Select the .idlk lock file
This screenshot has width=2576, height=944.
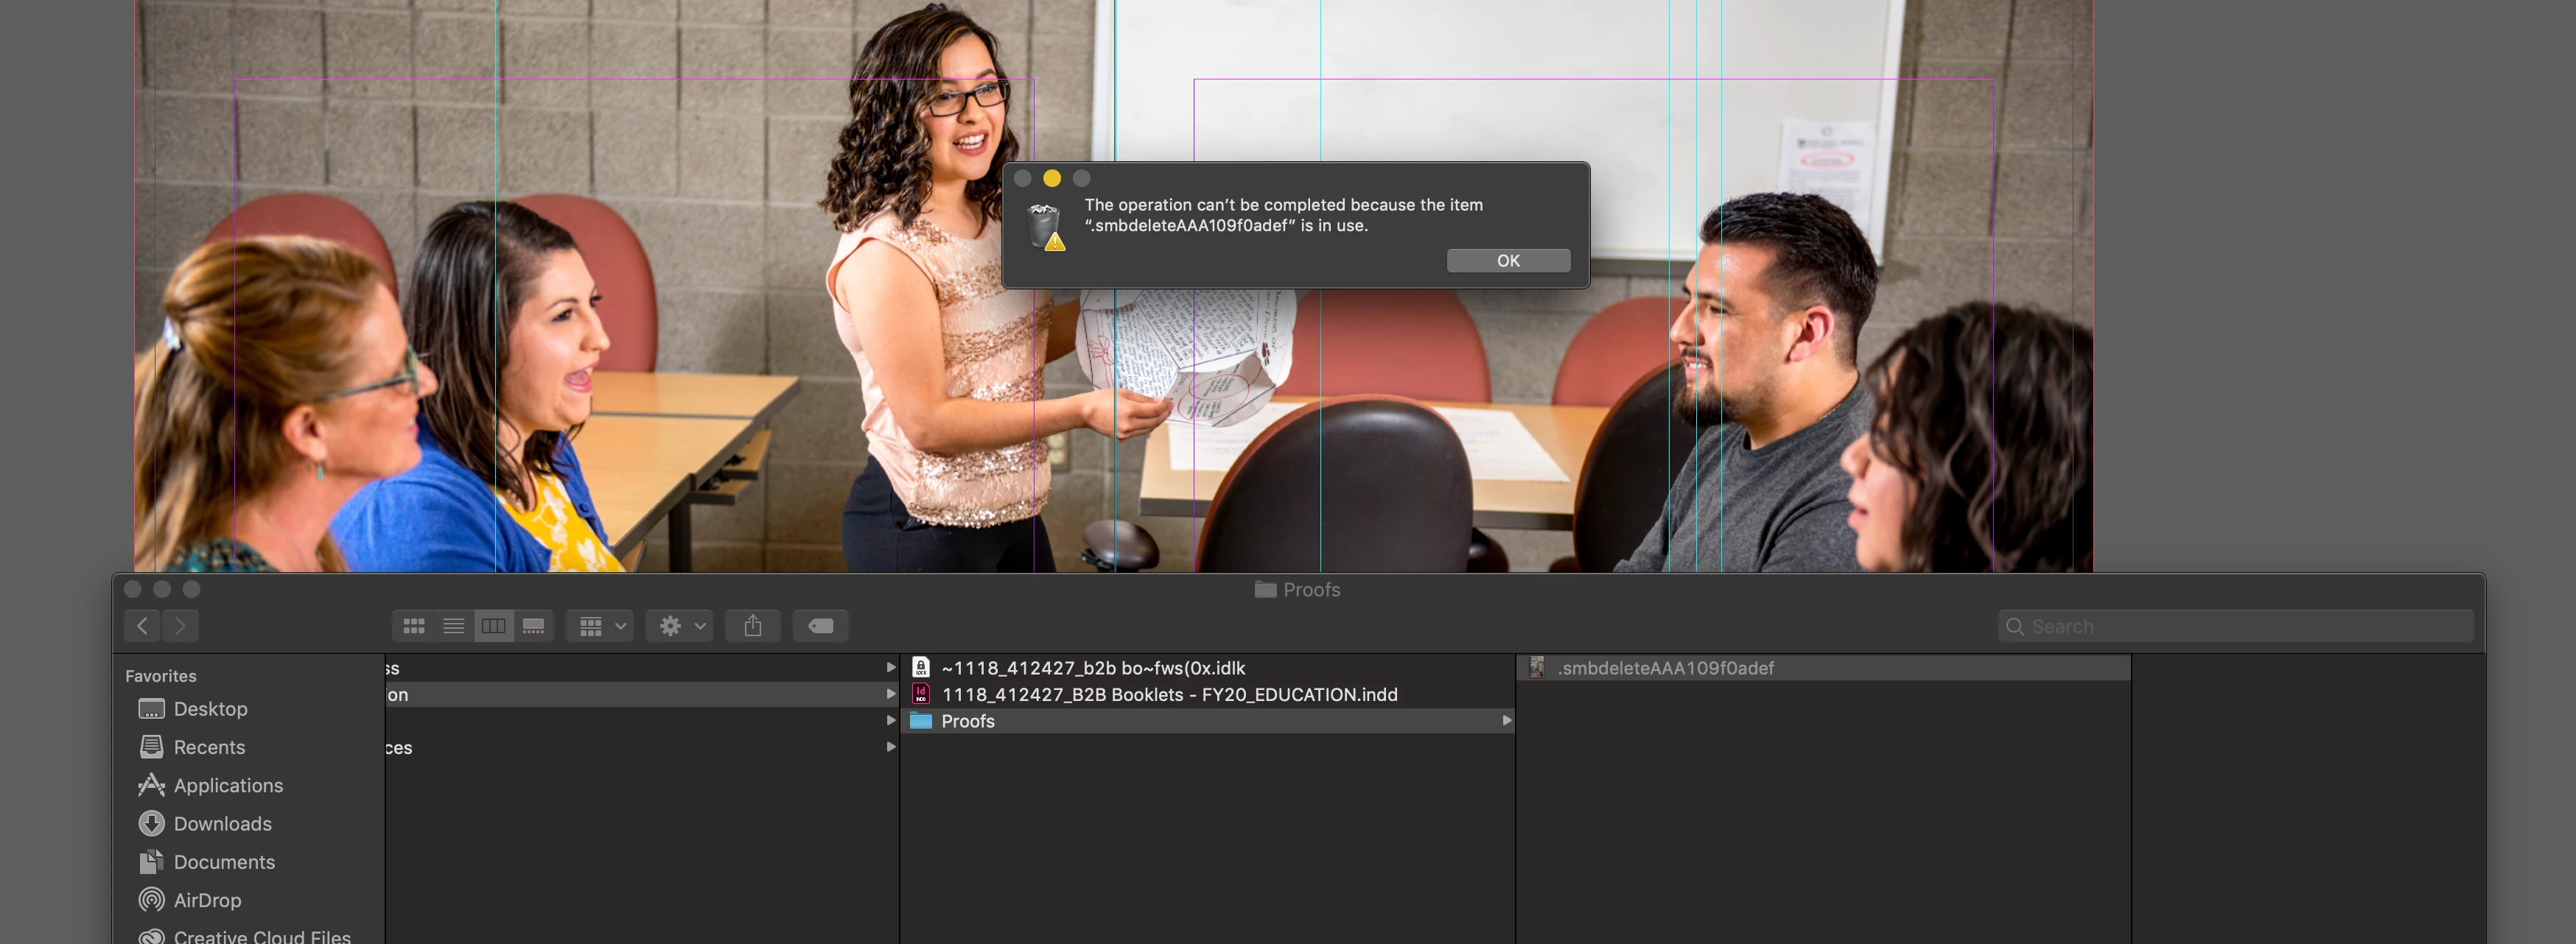[x=1092, y=669]
